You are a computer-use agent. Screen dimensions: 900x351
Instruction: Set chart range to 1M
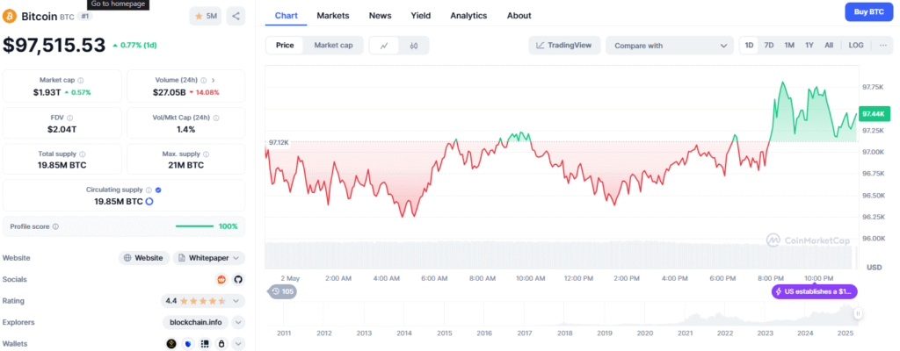789,46
